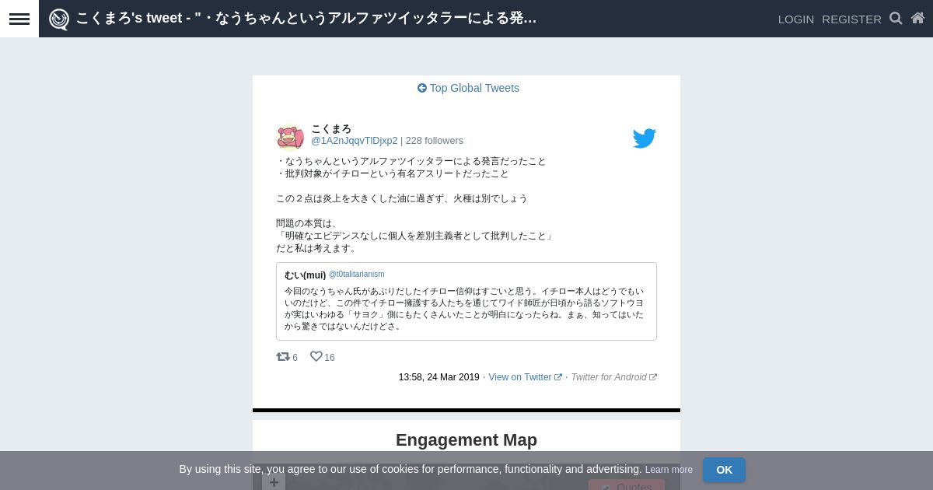Click Learn more in cookie notice
The image size is (933, 490).
[669, 470]
